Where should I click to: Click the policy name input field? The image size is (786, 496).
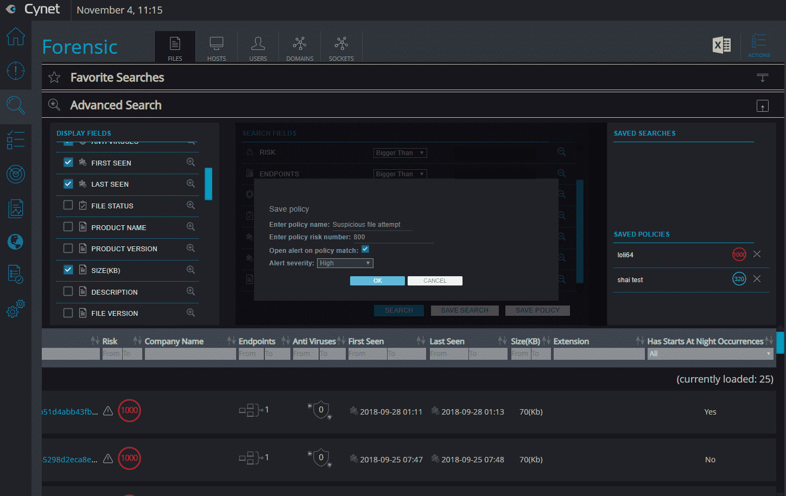pyautogui.click(x=372, y=225)
